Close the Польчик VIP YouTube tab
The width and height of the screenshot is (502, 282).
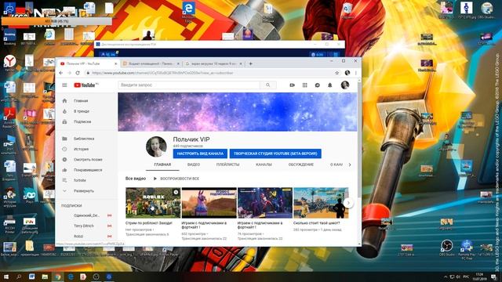[116, 63]
